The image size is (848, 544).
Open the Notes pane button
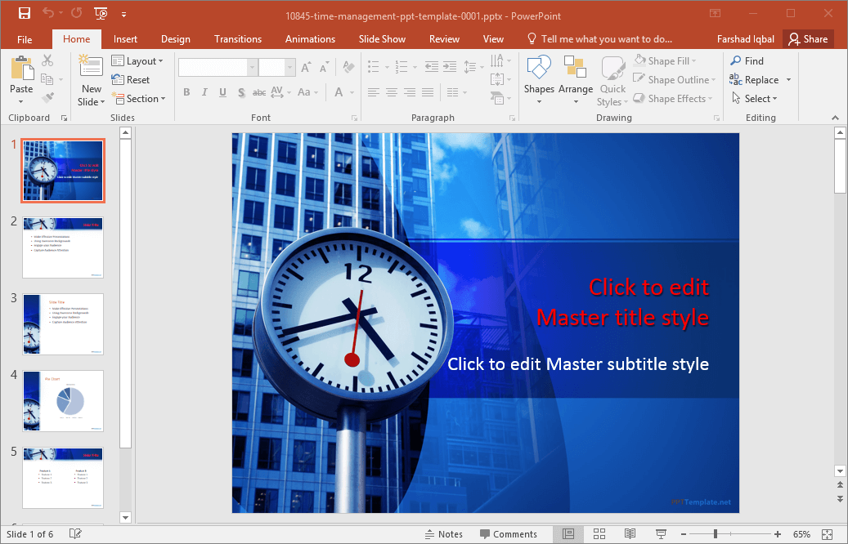pos(443,534)
